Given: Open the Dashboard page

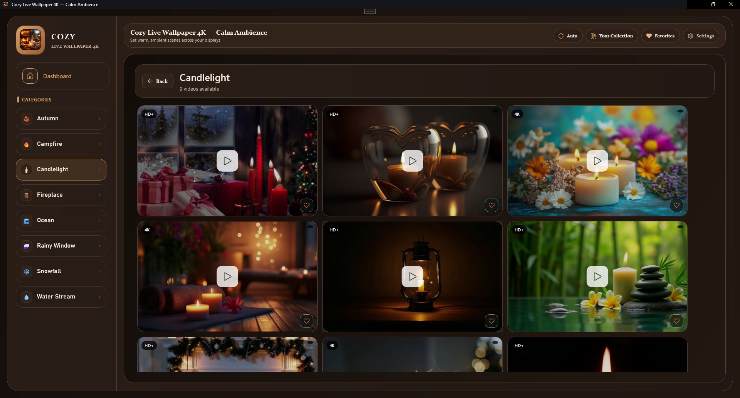Looking at the screenshot, I should (62, 76).
